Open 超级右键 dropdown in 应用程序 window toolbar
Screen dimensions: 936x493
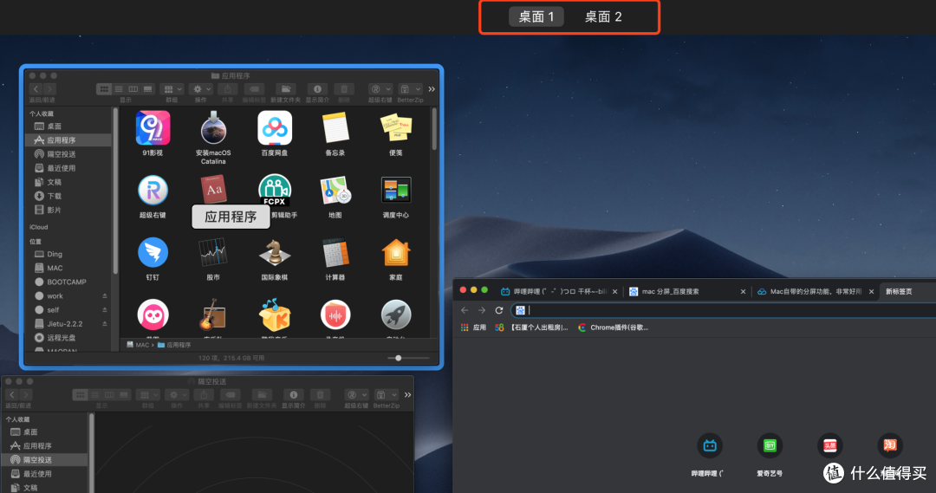[380, 89]
